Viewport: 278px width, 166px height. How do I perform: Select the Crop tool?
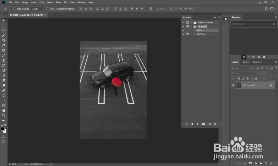tap(4, 40)
